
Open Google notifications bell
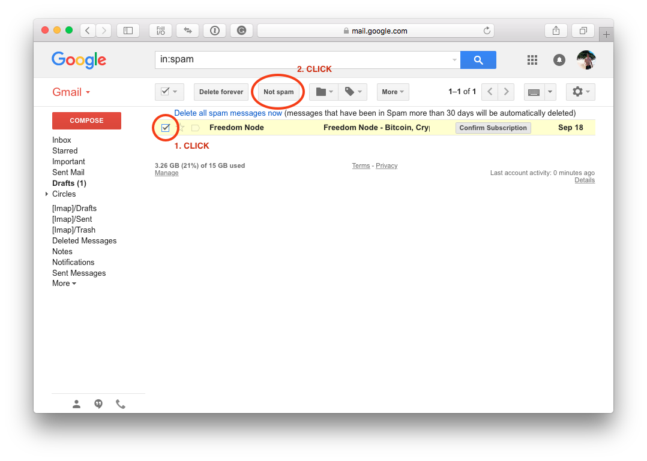tap(559, 60)
